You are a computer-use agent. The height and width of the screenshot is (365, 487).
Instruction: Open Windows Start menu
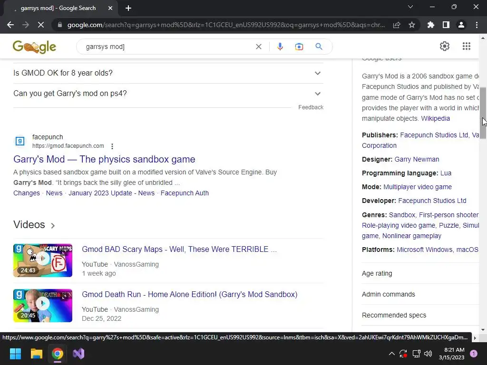[x=15, y=354]
